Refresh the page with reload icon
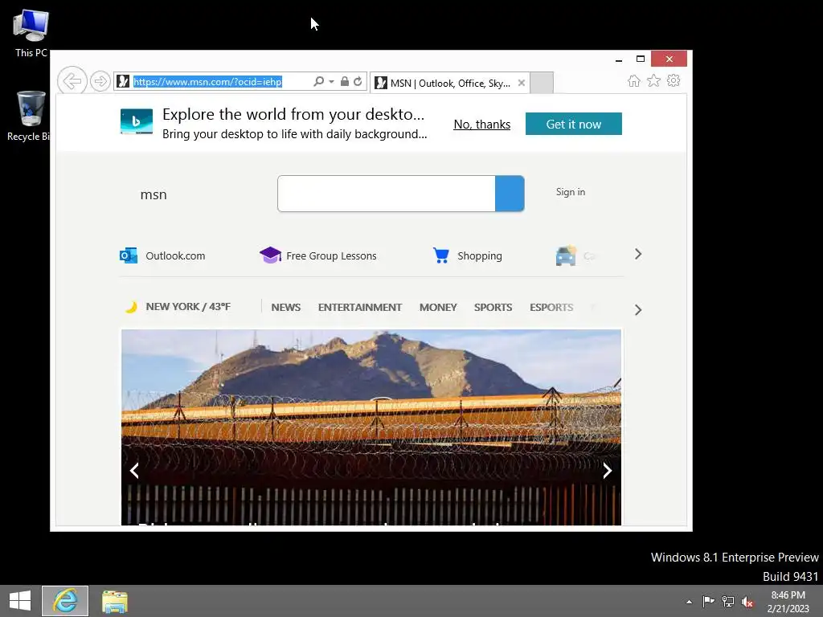Viewport: 823px width, 617px height. (x=358, y=81)
